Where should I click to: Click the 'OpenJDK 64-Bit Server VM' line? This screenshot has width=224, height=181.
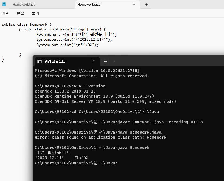[x=106, y=101]
